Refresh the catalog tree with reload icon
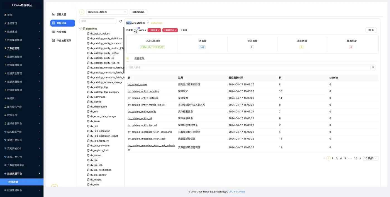Screen dimensions: 390x197 coord(121,21)
